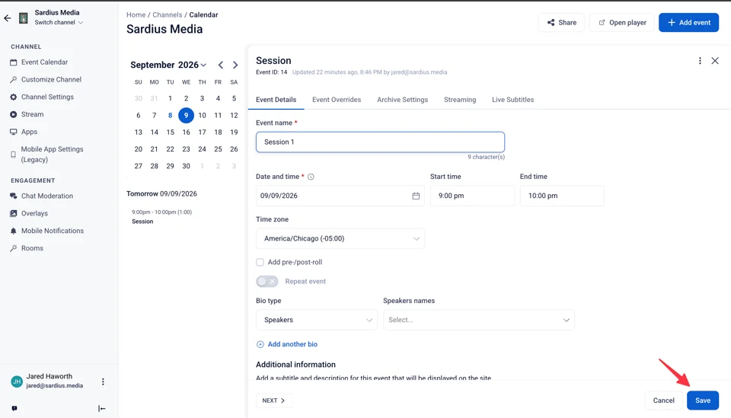
Task: Switch to the Archive Settings tab
Action: pyautogui.click(x=402, y=100)
